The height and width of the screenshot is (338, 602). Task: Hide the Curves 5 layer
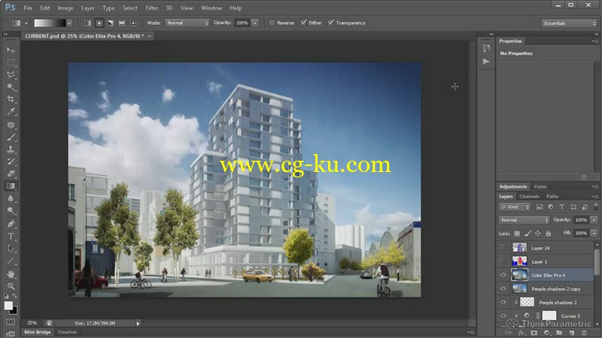tap(503, 315)
